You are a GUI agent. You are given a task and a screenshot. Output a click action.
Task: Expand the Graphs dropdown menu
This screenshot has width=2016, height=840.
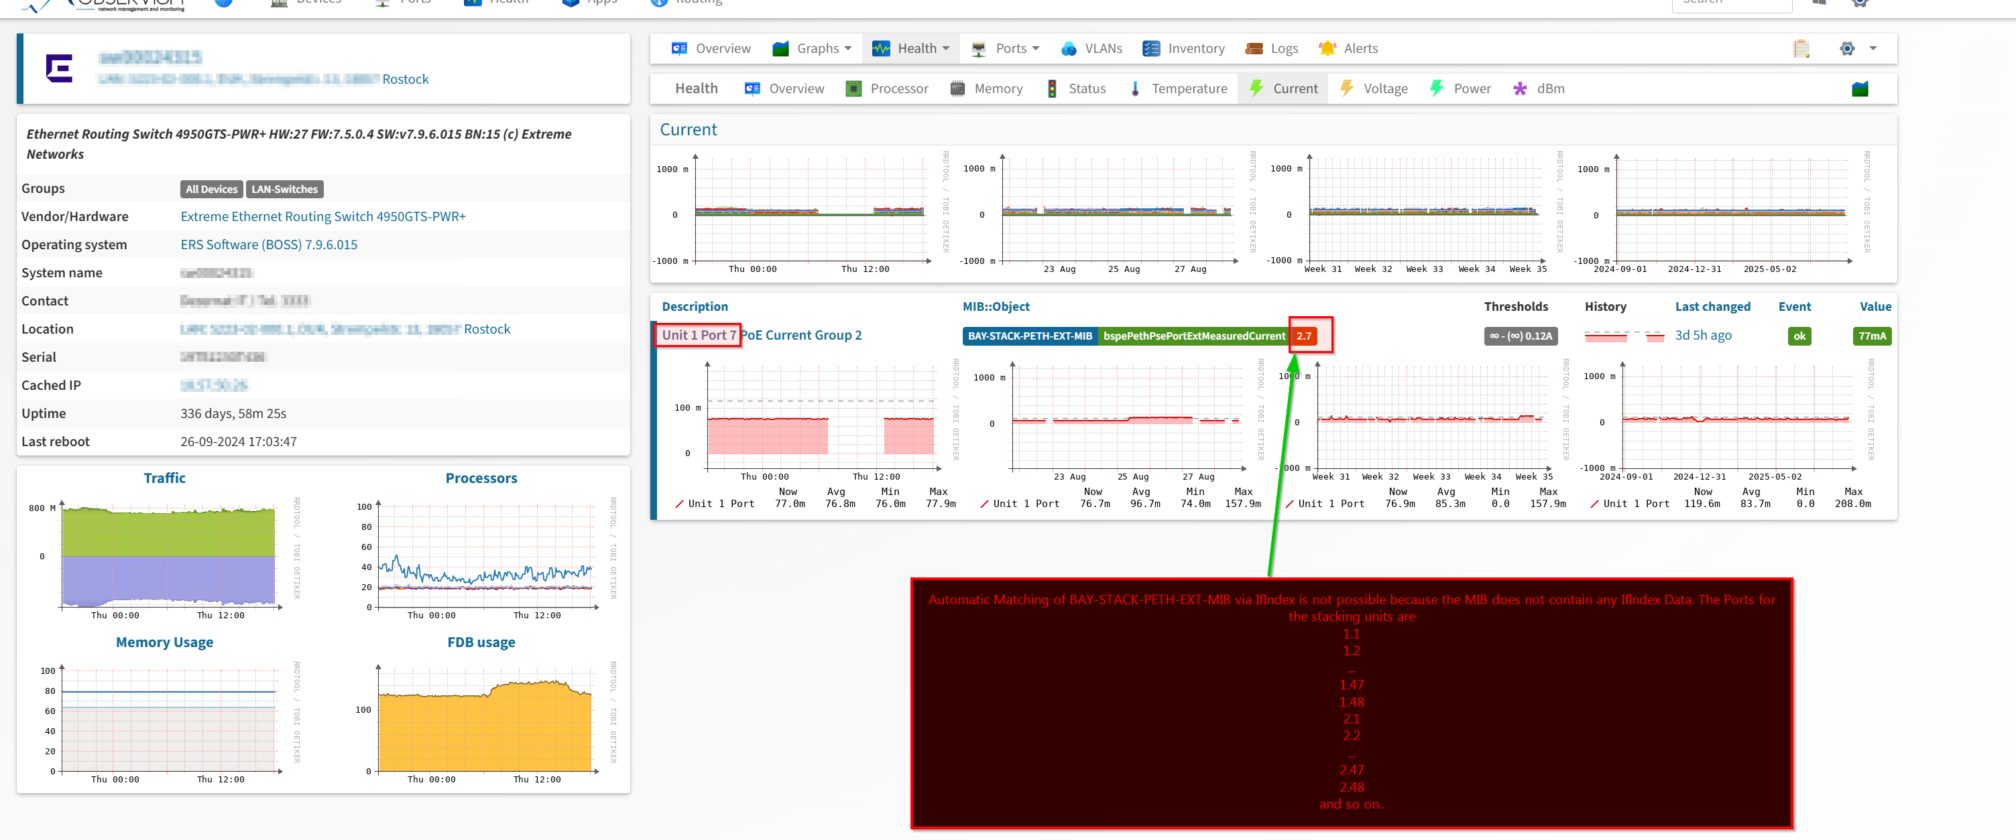pyautogui.click(x=813, y=48)
